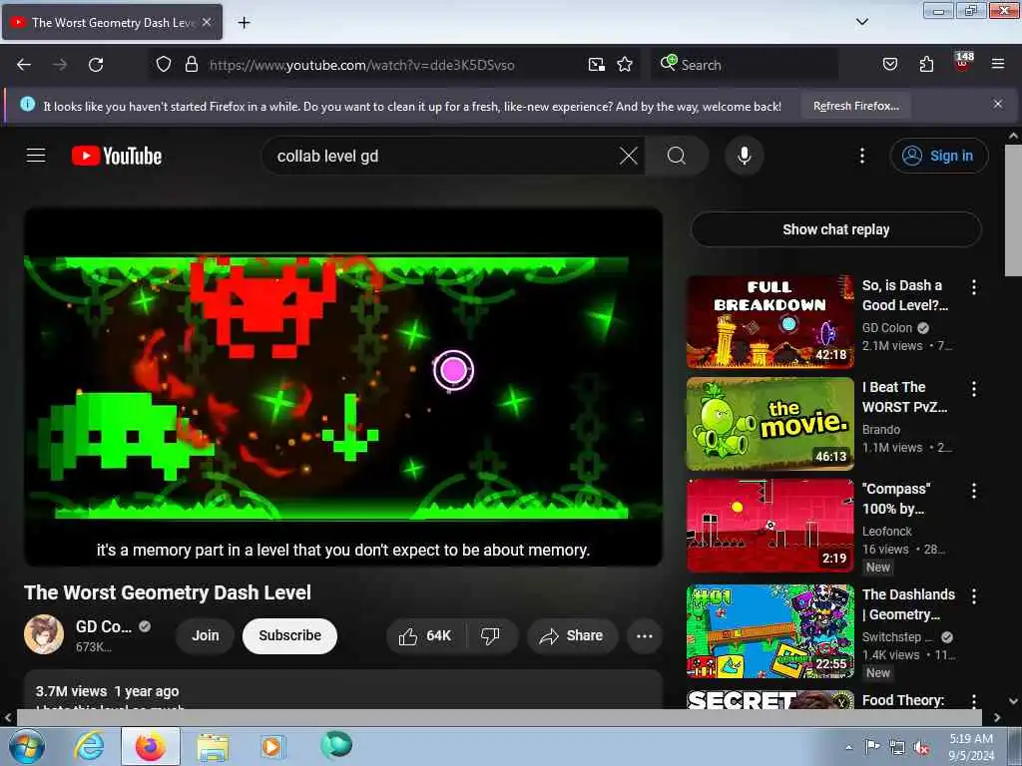Click the Firefox Search box
The width and height of the screenshot is (1022, 766).
pos(745,65)
